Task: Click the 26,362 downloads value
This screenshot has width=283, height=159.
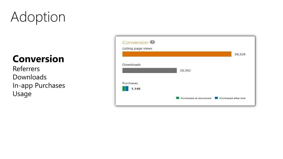Action: coord(185,71)
